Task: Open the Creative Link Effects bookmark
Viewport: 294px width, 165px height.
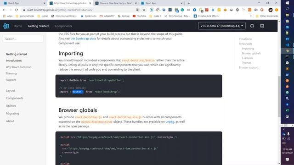Action: tap(206, 16)
